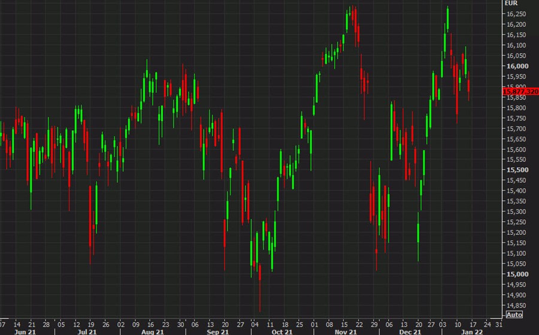Select the 15,400 price level label
Screen dimensions: 539x335
pos(516,191)
